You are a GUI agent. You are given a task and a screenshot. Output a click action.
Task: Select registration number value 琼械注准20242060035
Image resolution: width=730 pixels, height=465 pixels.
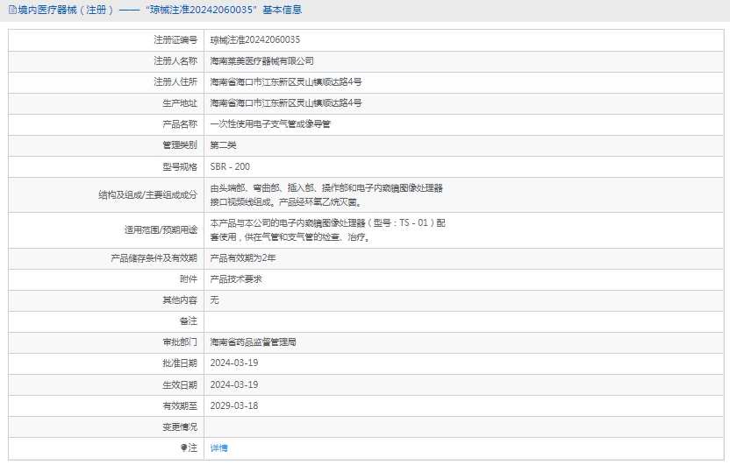click(x=254, y=40)
